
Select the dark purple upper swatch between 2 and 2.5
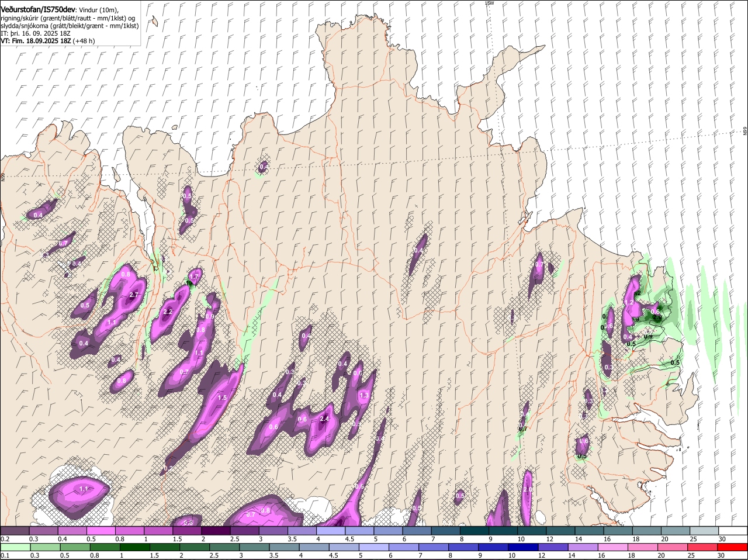point(216,530)
